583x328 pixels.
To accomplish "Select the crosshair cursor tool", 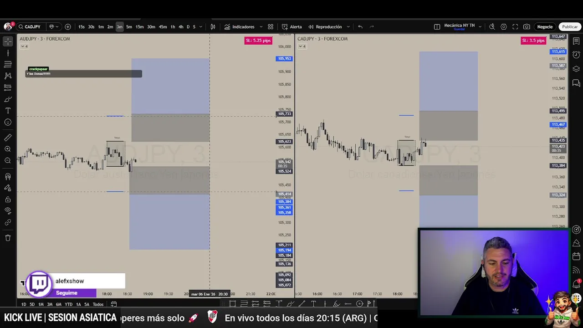I will tap(8, 41).
